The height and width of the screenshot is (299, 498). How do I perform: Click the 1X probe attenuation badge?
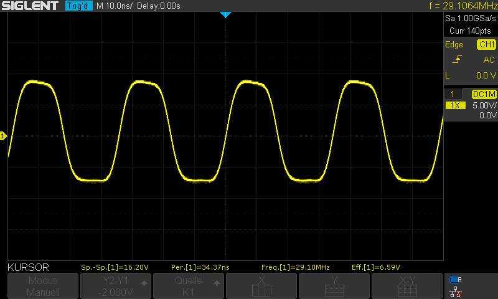click(x=456, y=105)
